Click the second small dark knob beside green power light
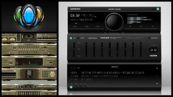Image resolution: width=173 pixels, height=97 pixels. click(155, 9)
